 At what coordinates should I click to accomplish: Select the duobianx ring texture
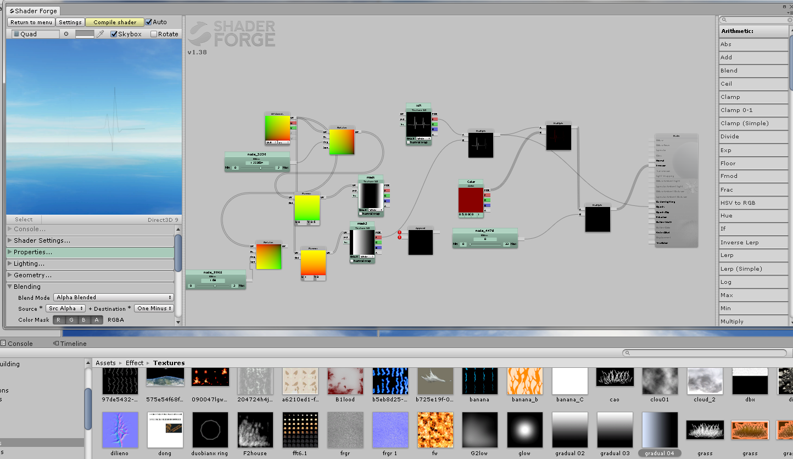(210, 430)
